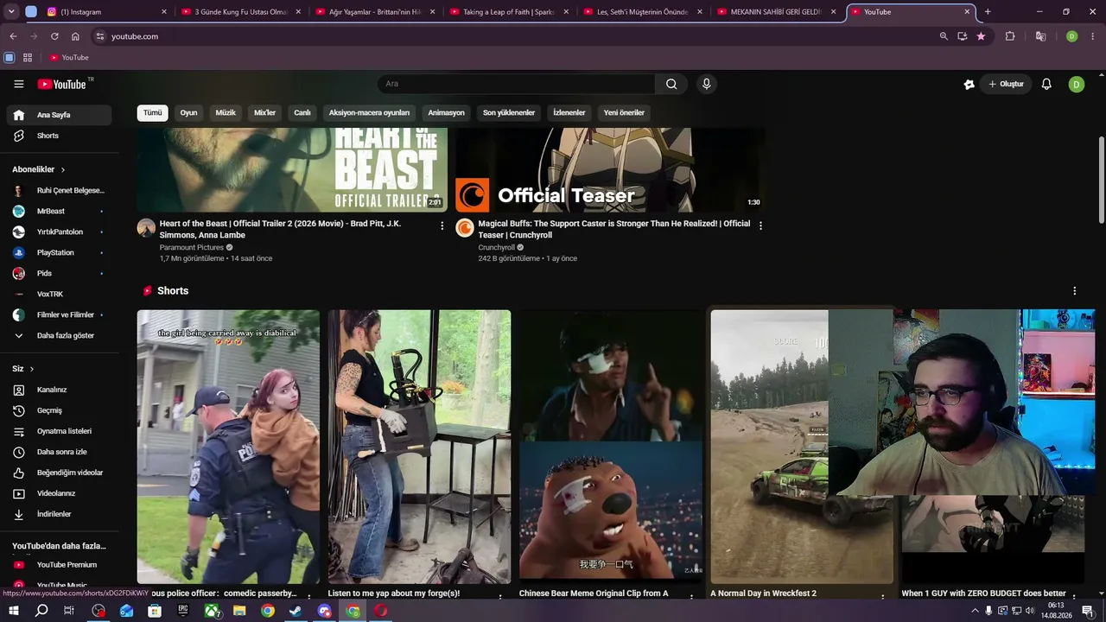The width and height of the screenshot is (1106, 622).
Task: Click the browser home button
Action: coord(75,36)
